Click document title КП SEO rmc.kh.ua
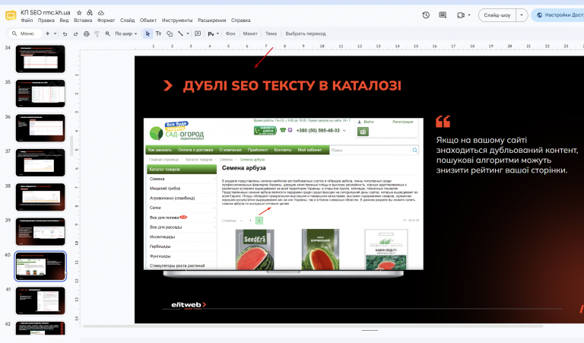Screen dimensions: 584x343 (46, 13)
